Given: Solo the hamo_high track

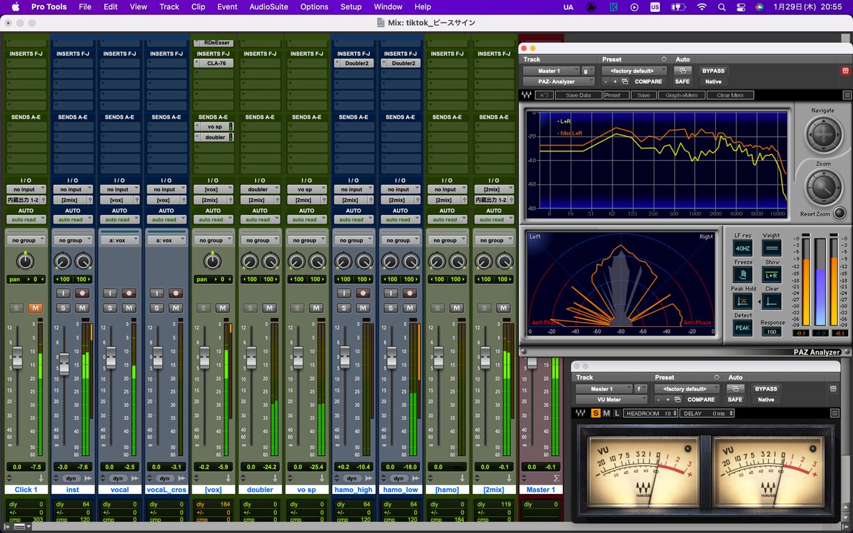Looking at the screenshot, I should coord(344,308).
